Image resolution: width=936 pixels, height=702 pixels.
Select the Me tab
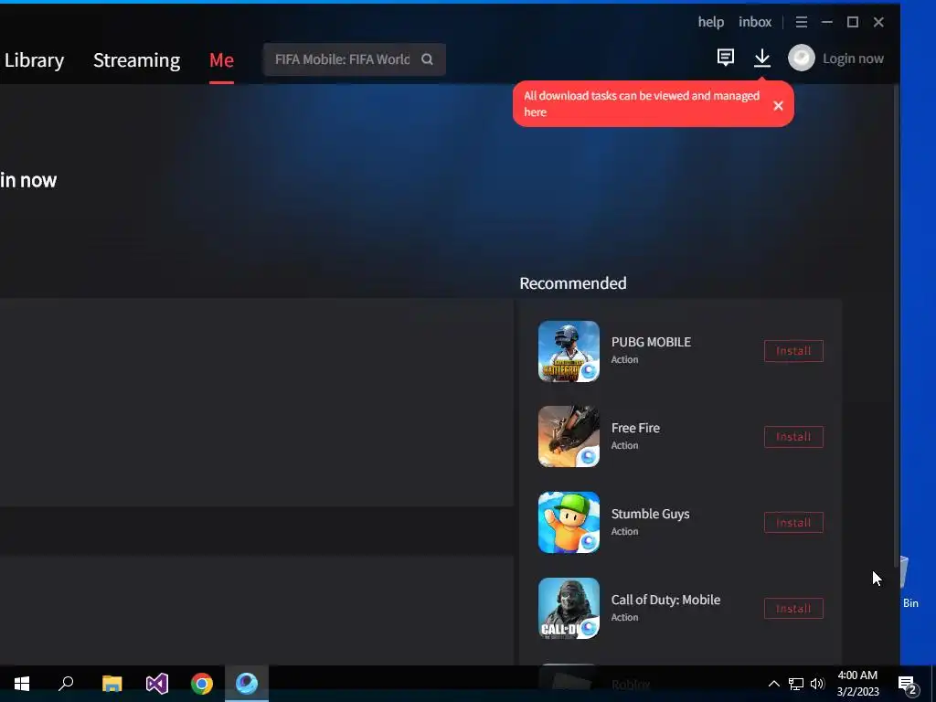[x=221, y=60]
